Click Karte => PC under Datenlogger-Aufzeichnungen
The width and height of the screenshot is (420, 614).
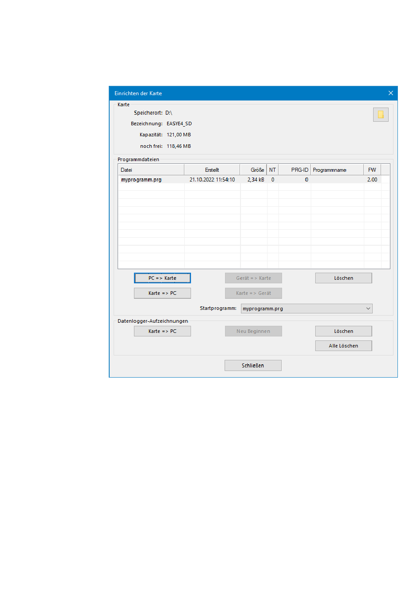tap(162, 331)
